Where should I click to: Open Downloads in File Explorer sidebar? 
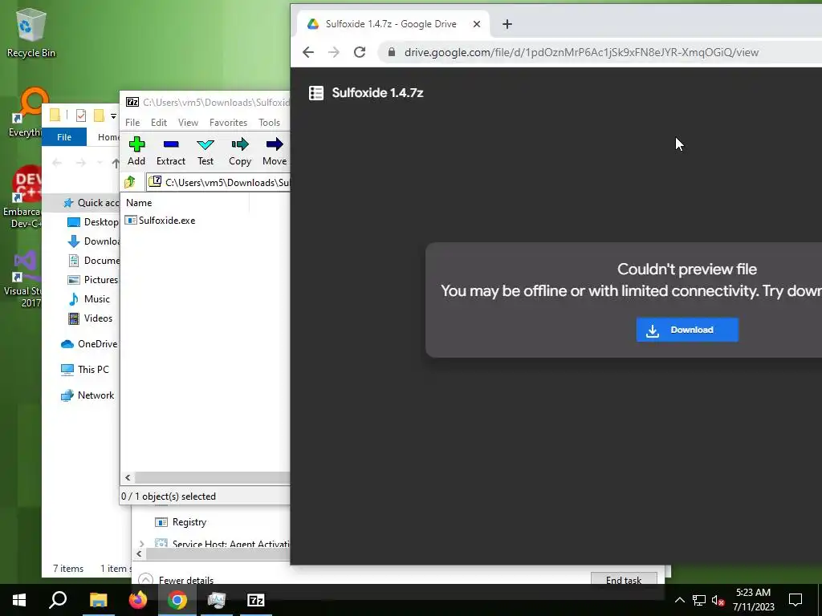93,241
